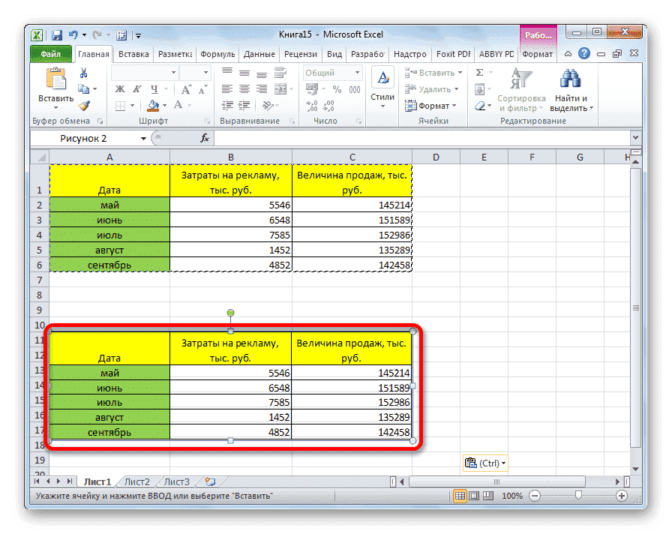Toggle italic formatting with К
Screen dimensions: 672x534
point(136,88)
